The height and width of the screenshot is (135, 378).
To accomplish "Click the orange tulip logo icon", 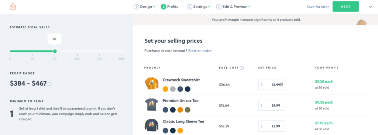I will (13, 7).
